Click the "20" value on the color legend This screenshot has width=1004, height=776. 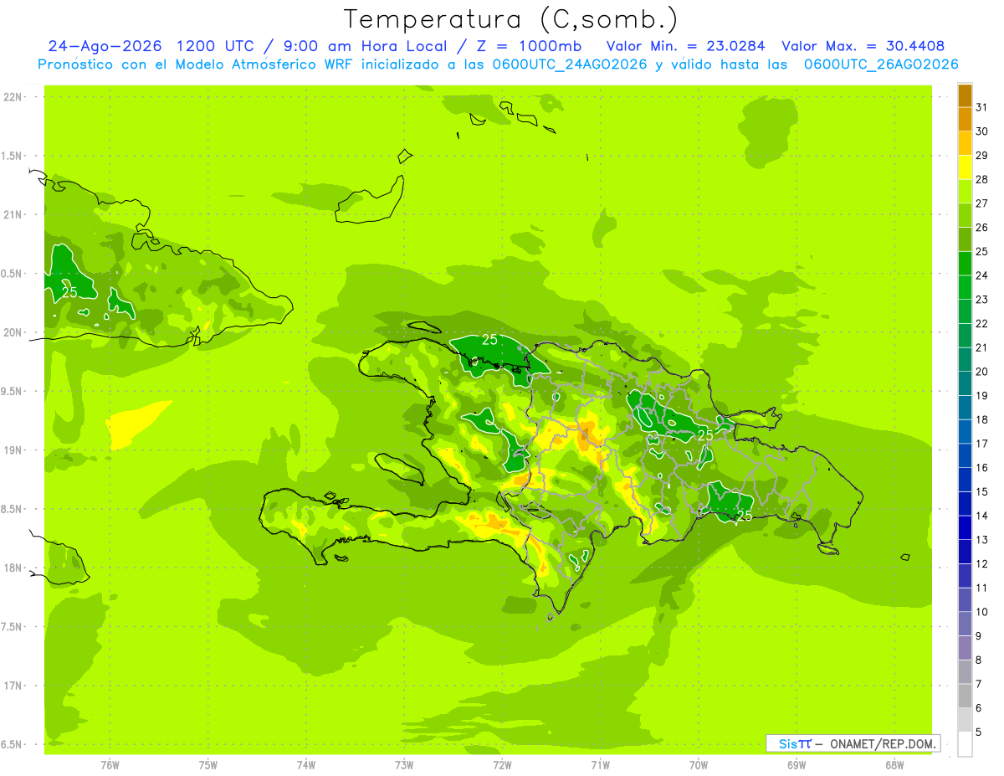click(x=982, y=372)
